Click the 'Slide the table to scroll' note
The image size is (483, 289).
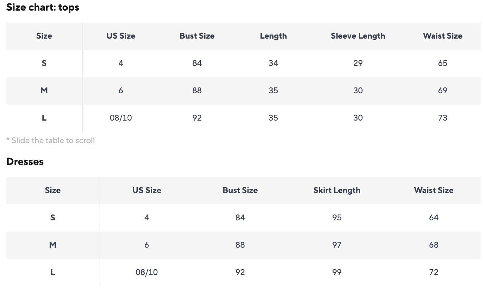[51, 140]
